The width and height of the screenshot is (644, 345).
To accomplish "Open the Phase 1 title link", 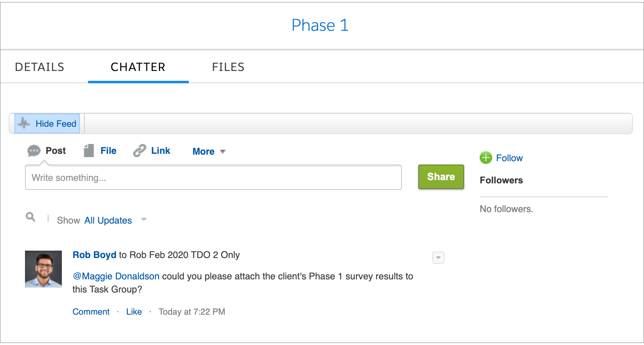I will click(320, 25).
